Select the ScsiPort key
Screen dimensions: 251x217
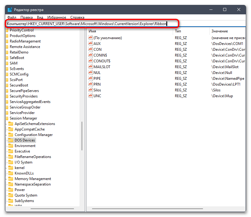[x=16, y=80]
